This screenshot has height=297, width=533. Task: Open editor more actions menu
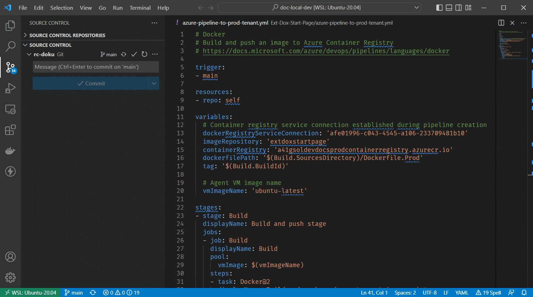point(524,23)
